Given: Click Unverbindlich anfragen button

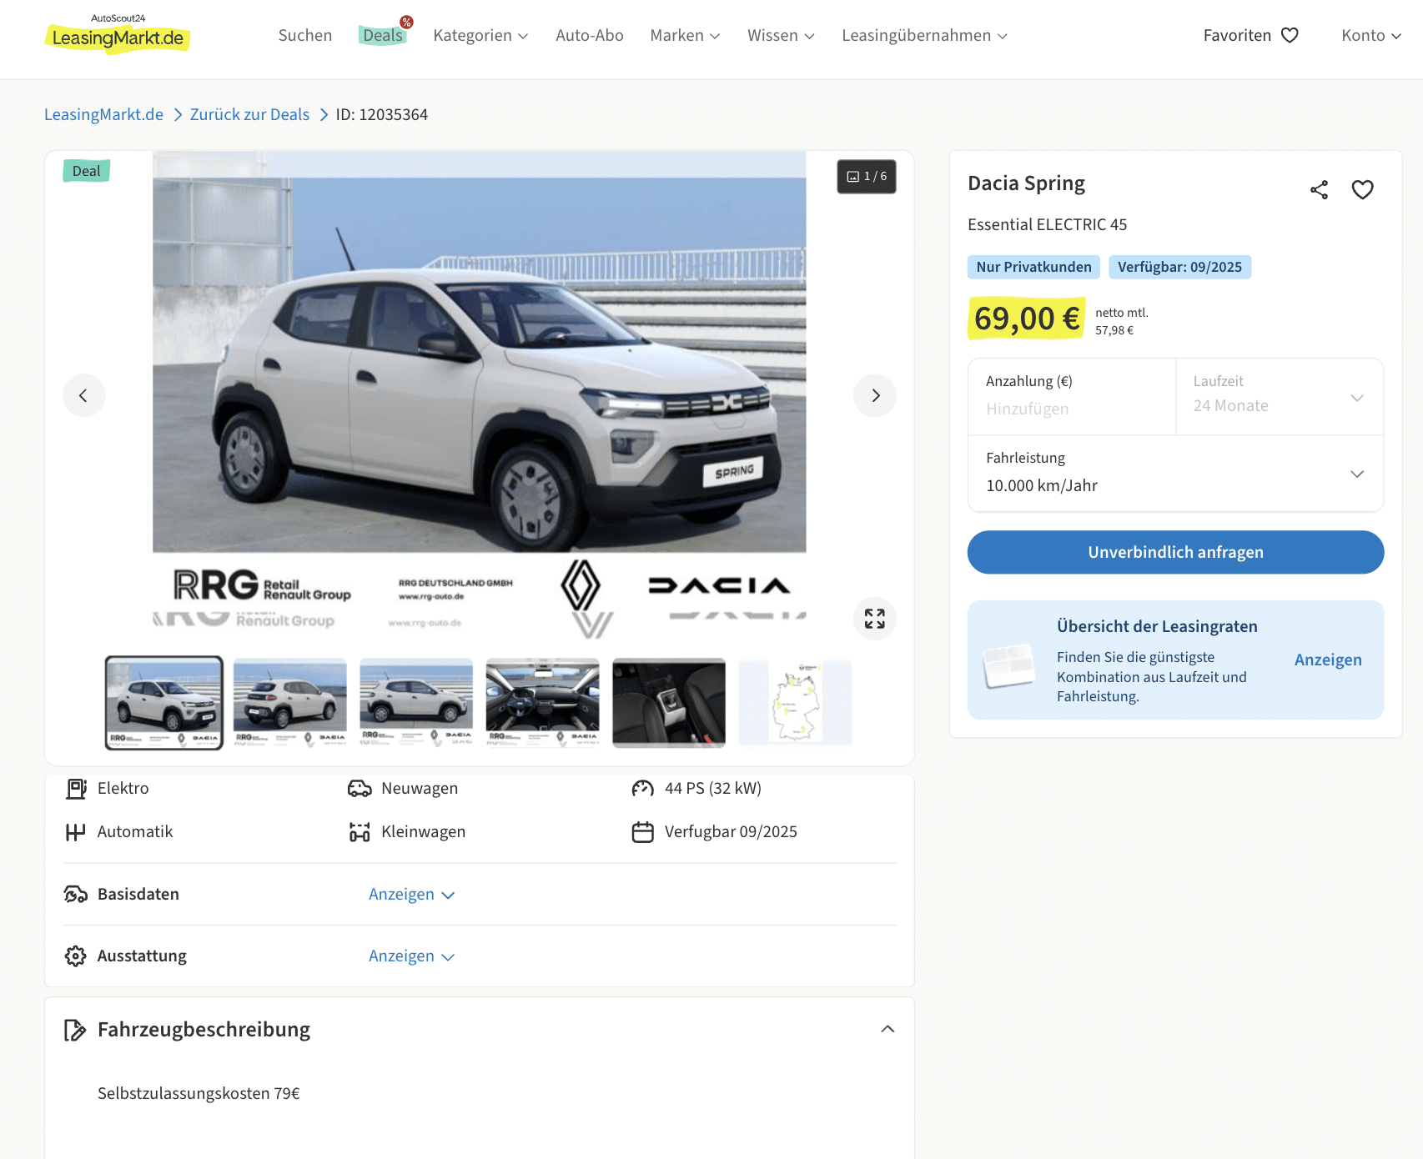Looking at the screenshot, I should click(1175, 552).
